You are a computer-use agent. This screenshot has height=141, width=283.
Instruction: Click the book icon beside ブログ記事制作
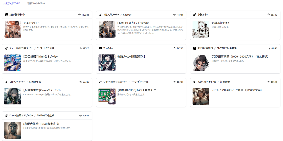coord(6,15)
